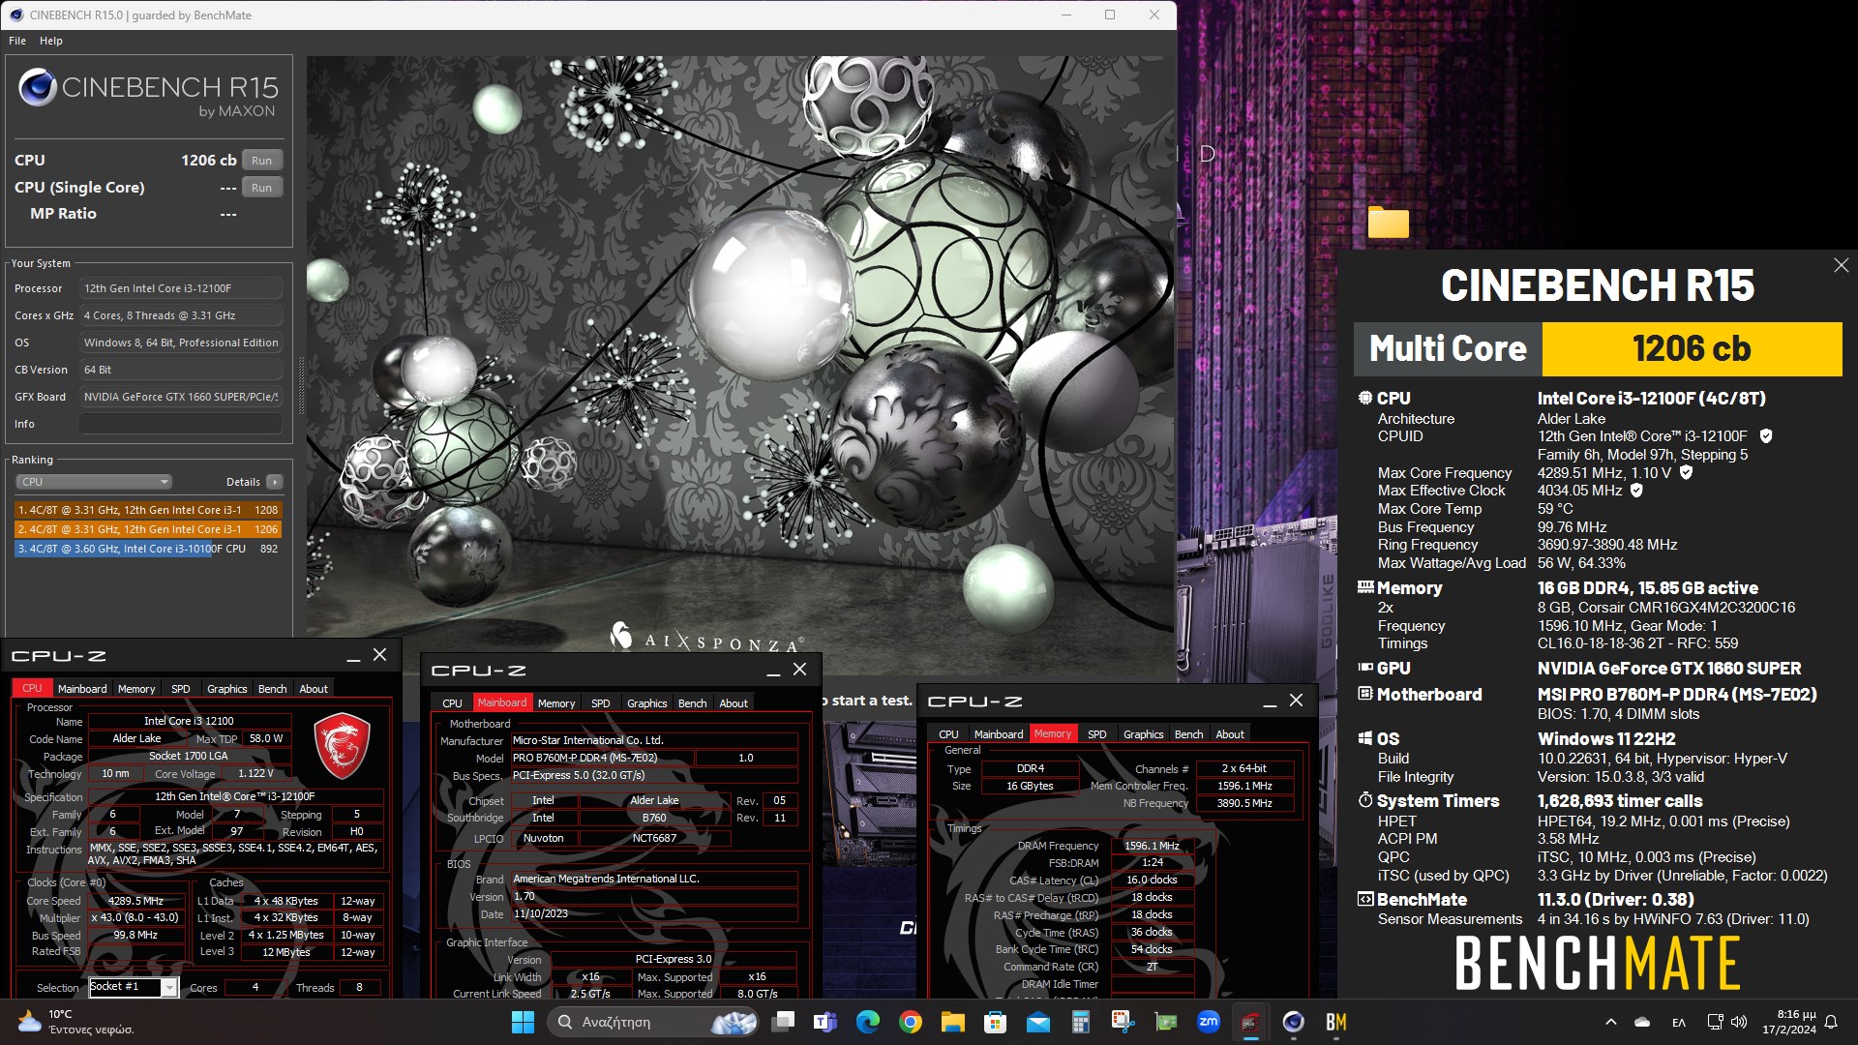Screen dimensions: 1858x1045
Task: Click the ranking Details arrow button
Action: pyautogui.click(x=275, y=482)
